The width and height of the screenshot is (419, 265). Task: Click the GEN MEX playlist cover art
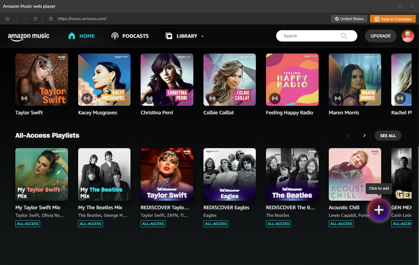pos(401,175)
